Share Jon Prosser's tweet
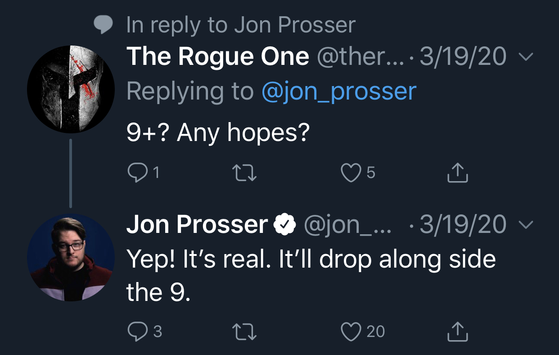 [458, 331]
